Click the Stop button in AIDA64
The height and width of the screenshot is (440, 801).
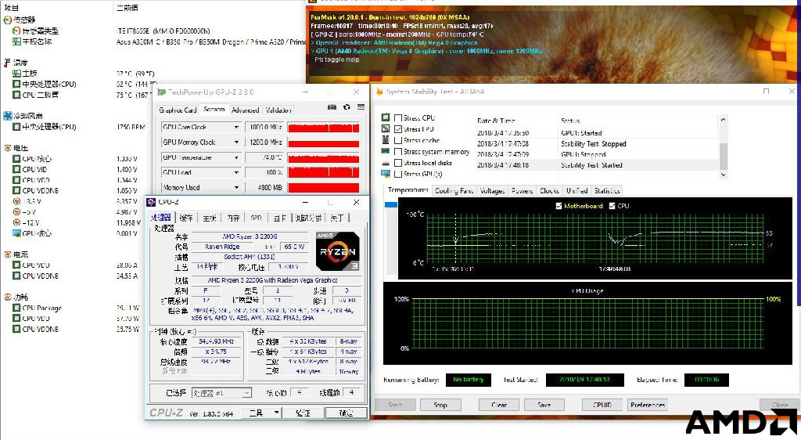click(x=440, y=405)
